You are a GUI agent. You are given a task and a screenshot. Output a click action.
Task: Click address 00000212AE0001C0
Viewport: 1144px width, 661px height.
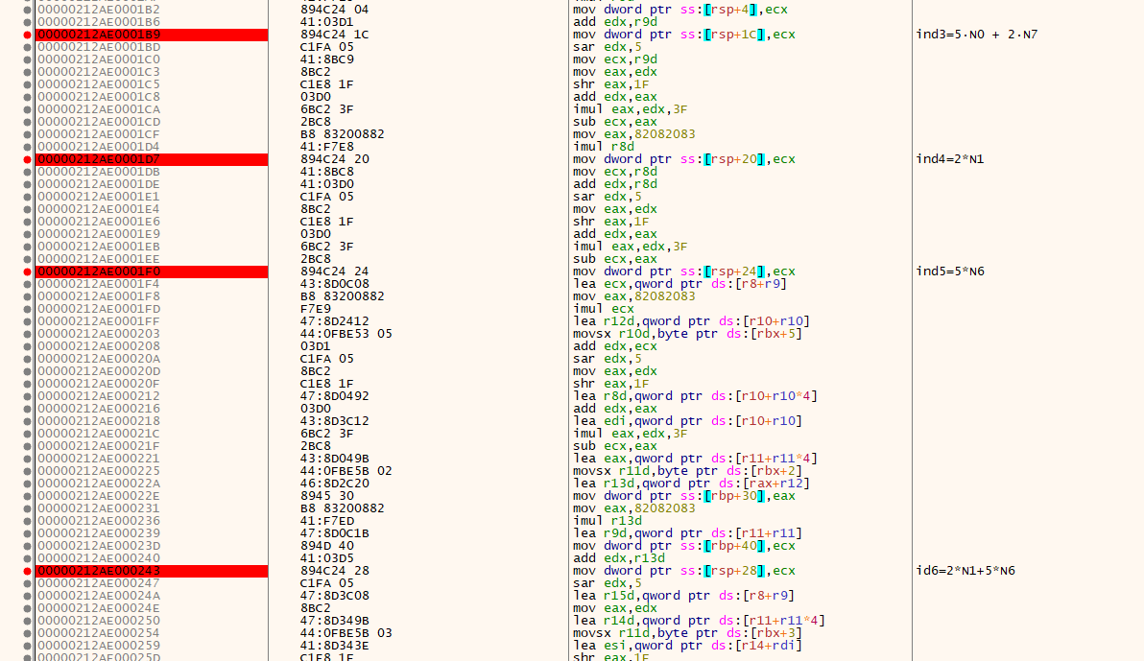(x=99, y=59)
